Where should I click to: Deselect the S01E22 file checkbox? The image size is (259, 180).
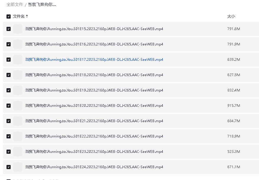(9, 136)
